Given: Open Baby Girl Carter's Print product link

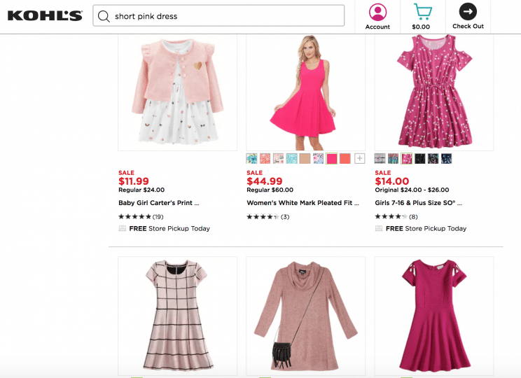Looking at the screenshot, I should click(x=158, y=202).
